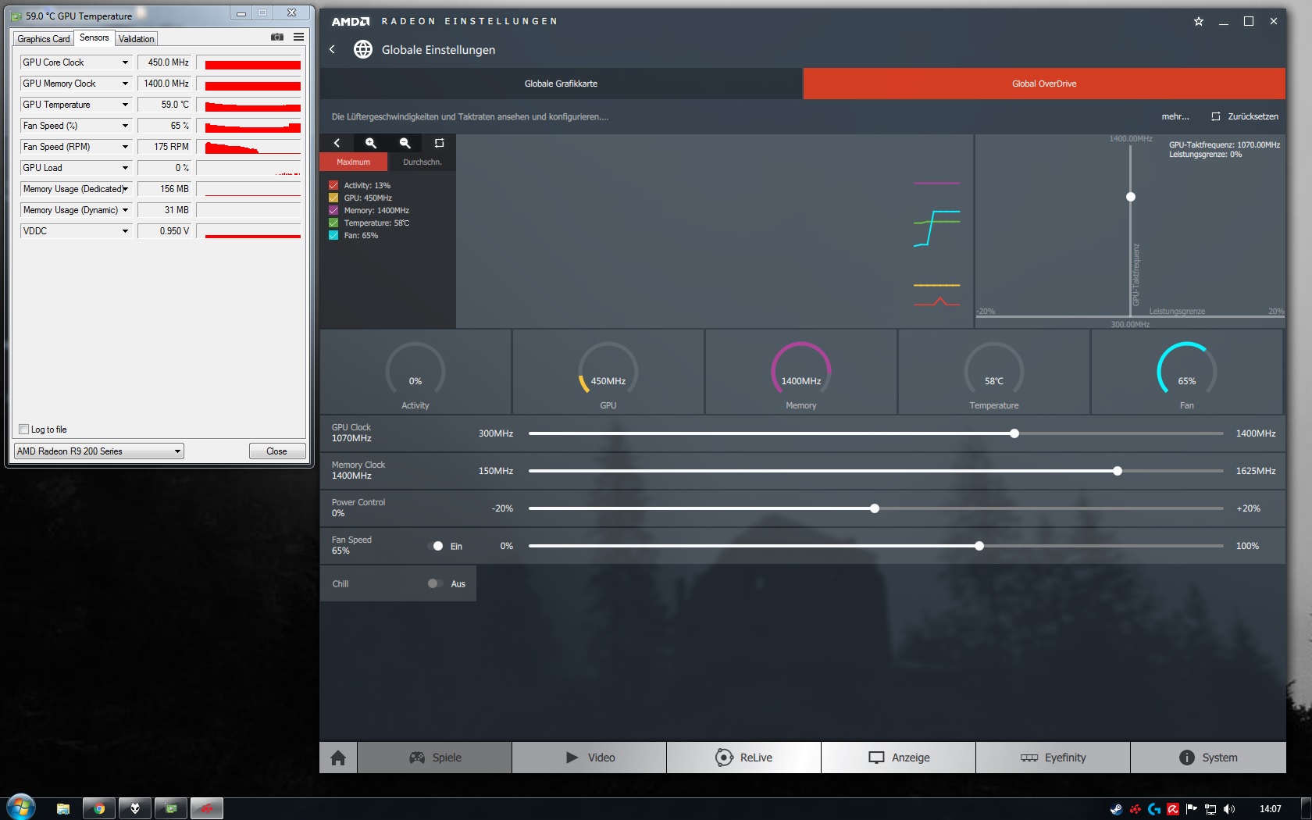Open Windows Explorer from the taskbar
Image resolution: width=1312 pixels, height=820 pixels.
tap(63, 808)
